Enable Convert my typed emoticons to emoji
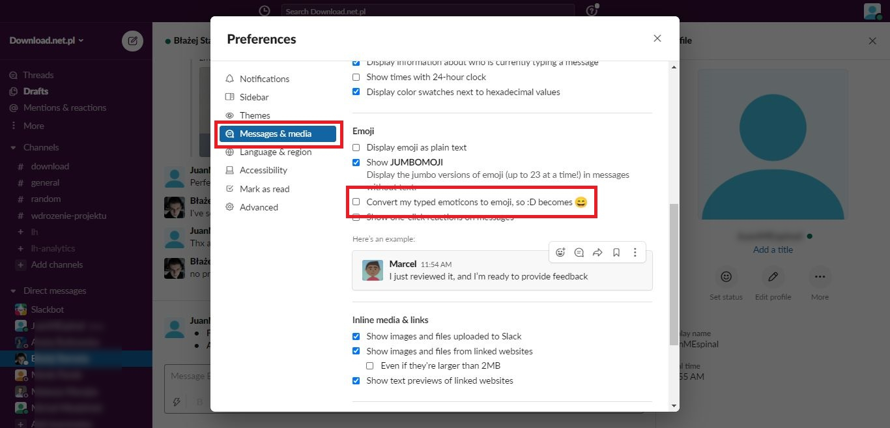Viewport: 890px width, 428px height. point(356,202)
